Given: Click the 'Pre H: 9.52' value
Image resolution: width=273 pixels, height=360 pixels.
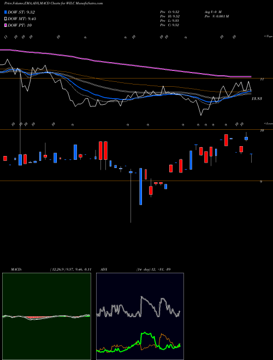Looking at the screenshot, I should click(x=170, y=16).
